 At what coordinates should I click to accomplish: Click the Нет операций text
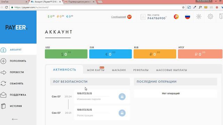point(171,93)
